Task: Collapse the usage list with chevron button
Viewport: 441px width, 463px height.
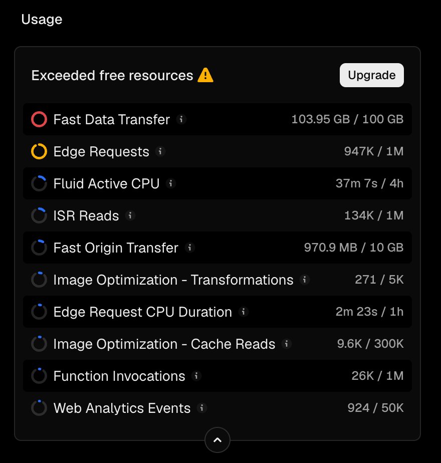Action: 217,440
